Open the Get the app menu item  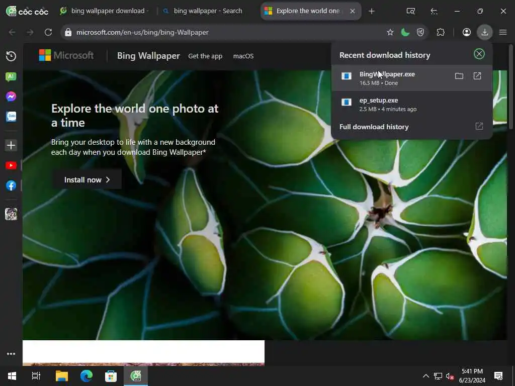click(205, 56)
